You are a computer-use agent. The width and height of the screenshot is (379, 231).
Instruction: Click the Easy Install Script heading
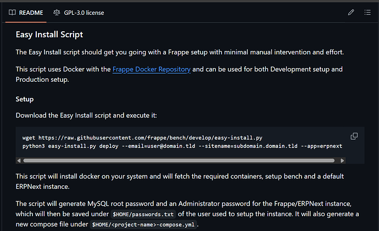point(49,35)
